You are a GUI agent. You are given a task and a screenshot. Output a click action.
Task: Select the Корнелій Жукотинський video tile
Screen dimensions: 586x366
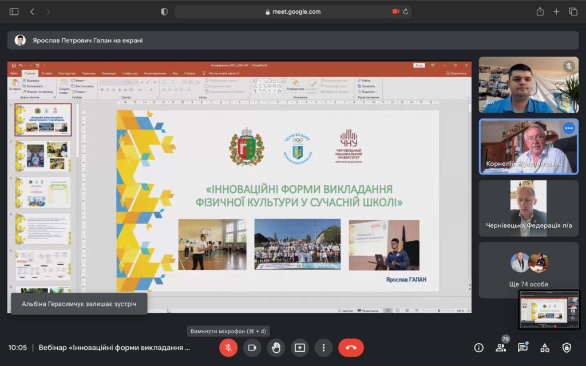(x=528, y=146)
